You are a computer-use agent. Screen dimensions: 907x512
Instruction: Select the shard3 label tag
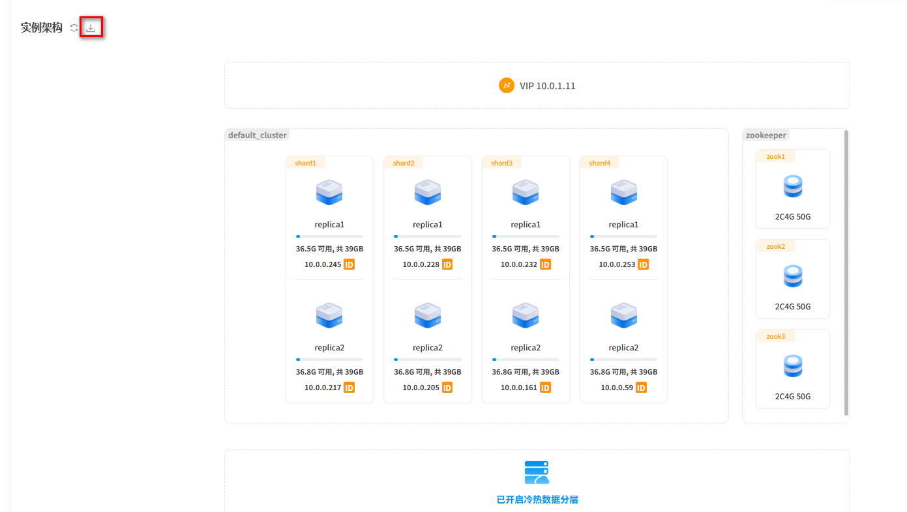501,163
